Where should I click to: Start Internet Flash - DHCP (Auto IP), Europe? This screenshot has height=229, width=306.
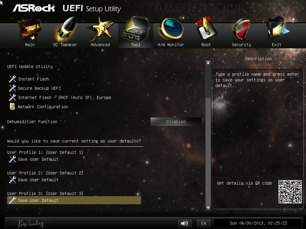coord(65,98)
